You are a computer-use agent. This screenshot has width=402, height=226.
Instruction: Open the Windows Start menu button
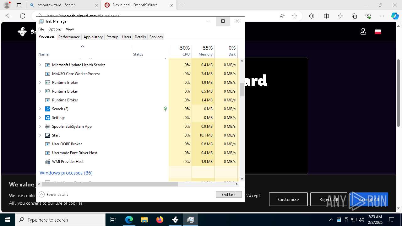8,220
